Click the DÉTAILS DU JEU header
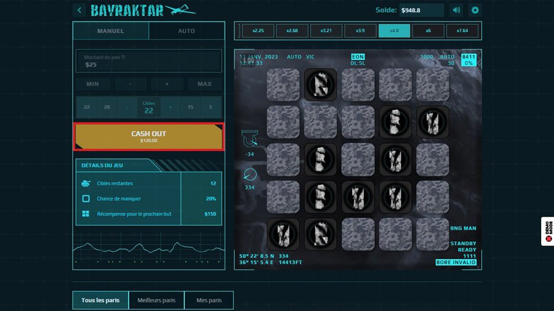554x311 pixels. [x=102, y=166]
